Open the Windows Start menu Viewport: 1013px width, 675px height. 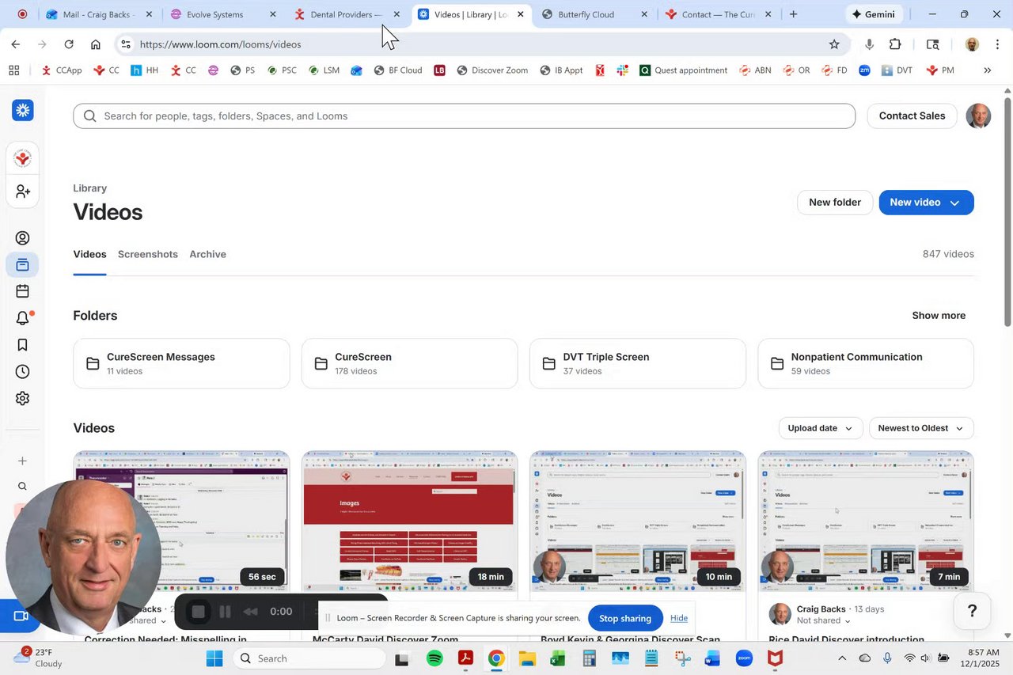(214, 658)
